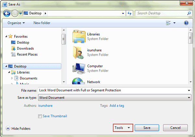Click in the File name field
Viewport: 195px width, 137px height.
(x=113, y=90)
